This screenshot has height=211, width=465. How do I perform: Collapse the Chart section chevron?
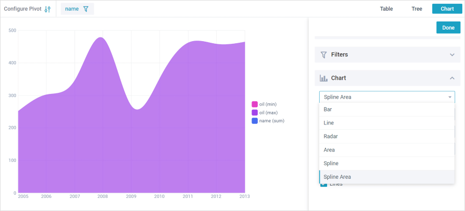tap(452, 78)
